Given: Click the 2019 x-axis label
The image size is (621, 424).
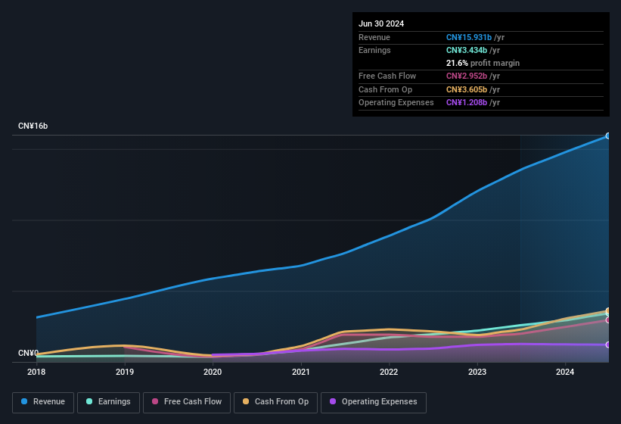Looking at the screenshot, I should [124, 372].
